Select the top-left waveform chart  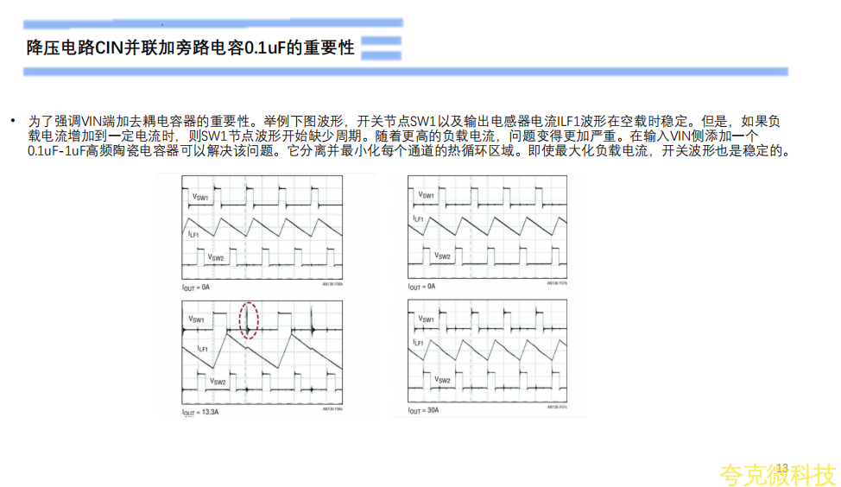point(262,228)
